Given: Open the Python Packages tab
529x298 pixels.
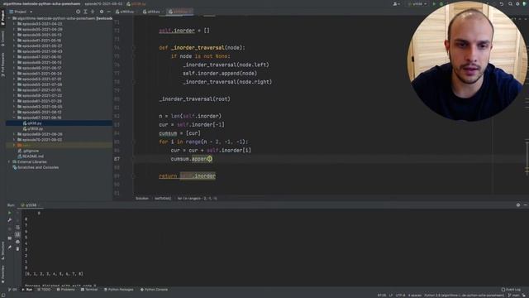Looking at the screenshot, I should (x=118, y=290).
